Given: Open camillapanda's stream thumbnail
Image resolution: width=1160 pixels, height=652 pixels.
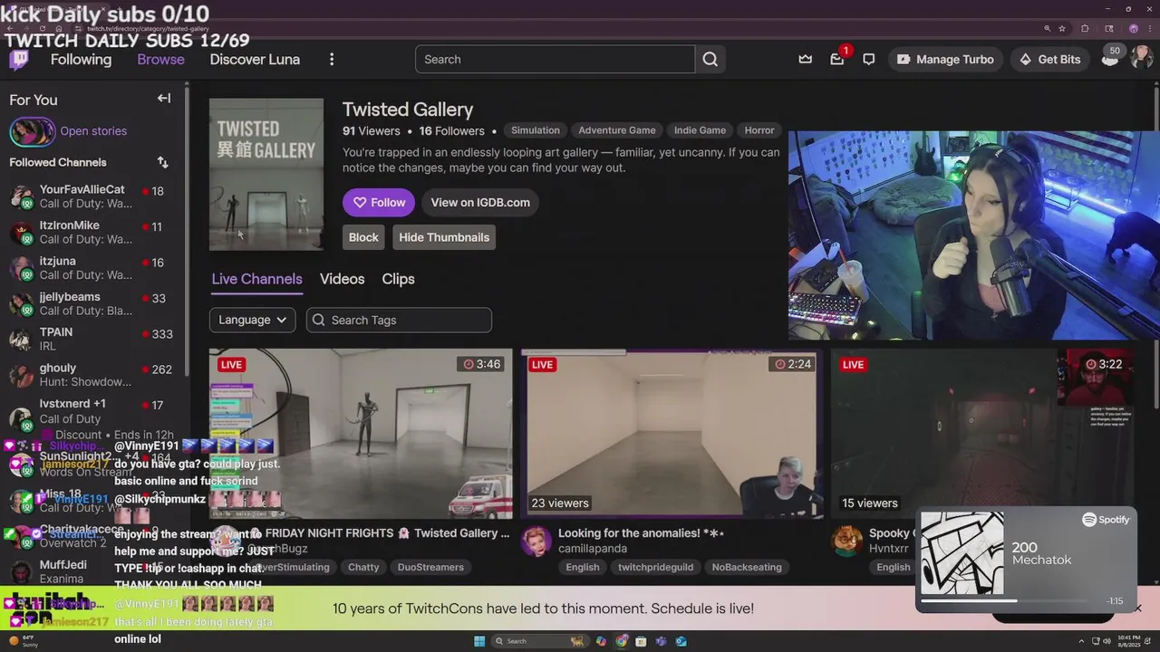Looking at the screenshot, I should tap(672, 434).
